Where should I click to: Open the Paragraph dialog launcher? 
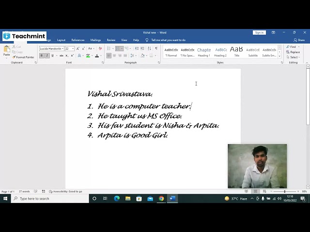159,62
